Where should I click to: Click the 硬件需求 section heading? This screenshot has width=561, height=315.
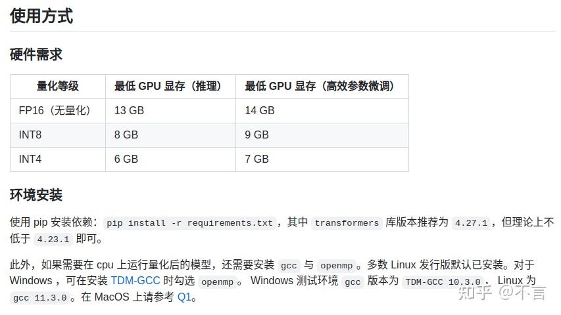[x=36, y=54]
